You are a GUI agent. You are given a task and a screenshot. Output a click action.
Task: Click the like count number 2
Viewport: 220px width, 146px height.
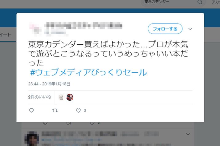tap(85, 110)
